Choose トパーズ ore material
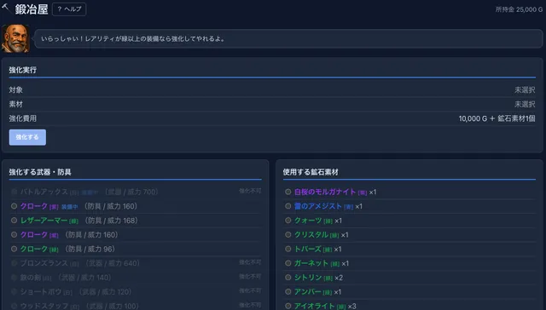Screen dimensions: 546x310 point(288,249)
